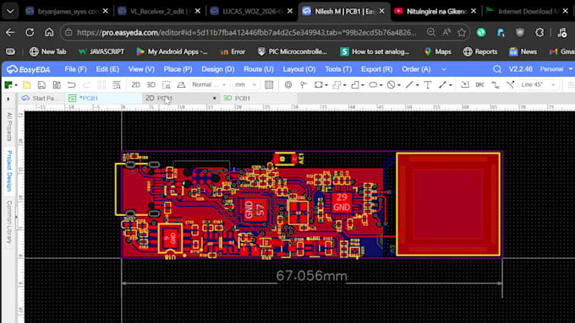The height and width of the screenshot is (323, 575).
Task: Click the save document icon
Action: [41, 85]
